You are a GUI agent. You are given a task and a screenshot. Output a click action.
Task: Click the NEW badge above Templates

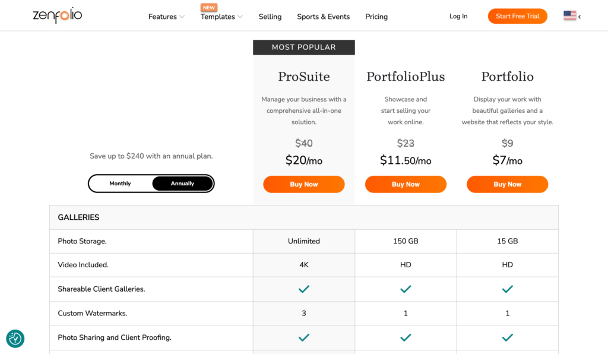point(209,7)
